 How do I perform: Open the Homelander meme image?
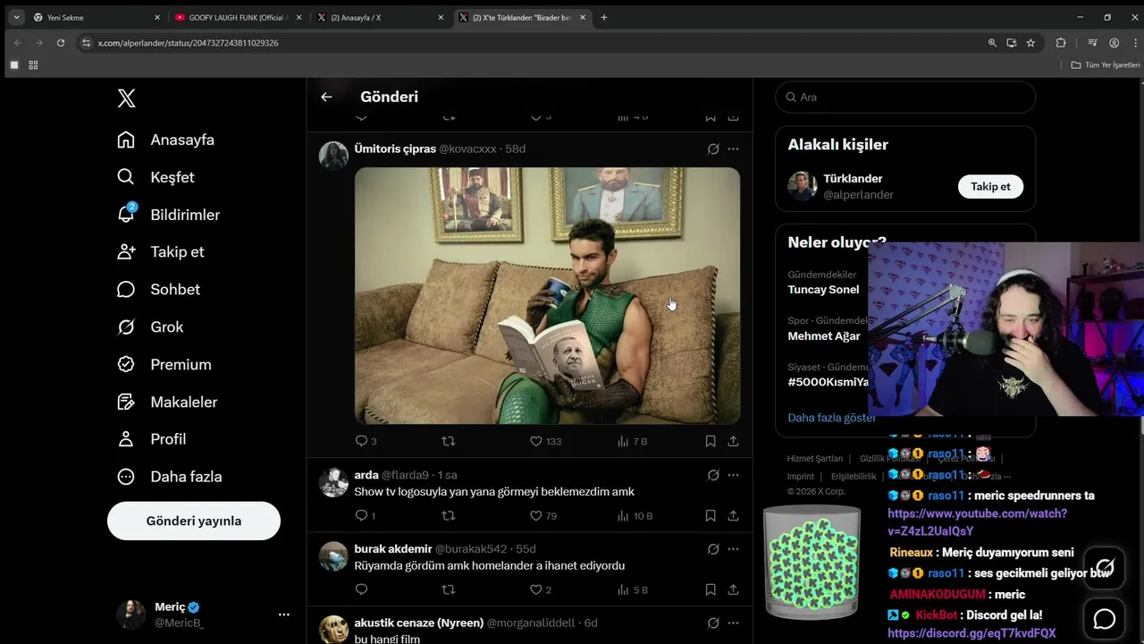point(547,295)
